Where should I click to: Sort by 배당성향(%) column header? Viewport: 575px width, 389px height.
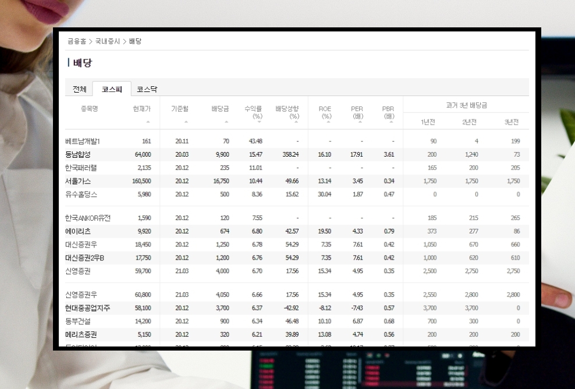click(287, 112)
